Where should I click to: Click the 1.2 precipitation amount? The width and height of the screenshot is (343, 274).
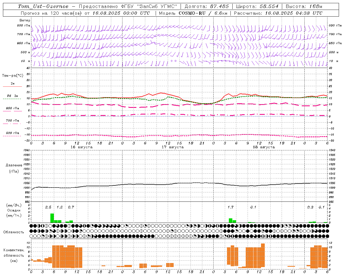pyautogui.click(x=59, y=207)
